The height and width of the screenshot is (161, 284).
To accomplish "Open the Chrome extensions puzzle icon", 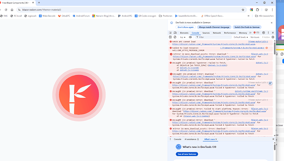I will 257,10.
